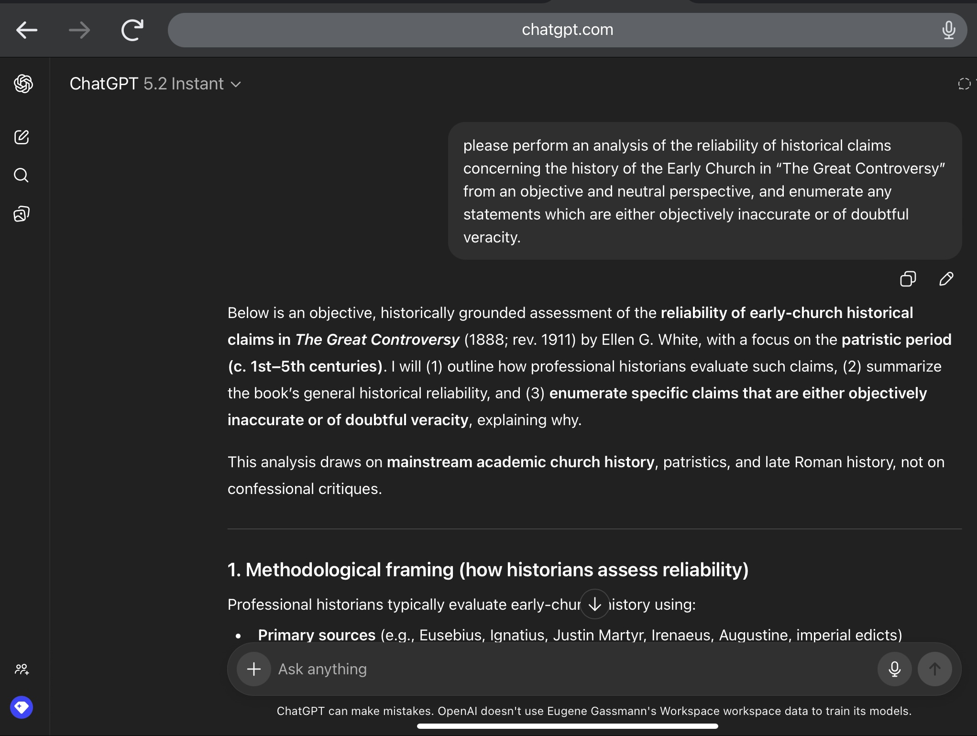977x736 pixels.
Task: Copy the user message
Action: pyautogui.click(x=908, y=279)
